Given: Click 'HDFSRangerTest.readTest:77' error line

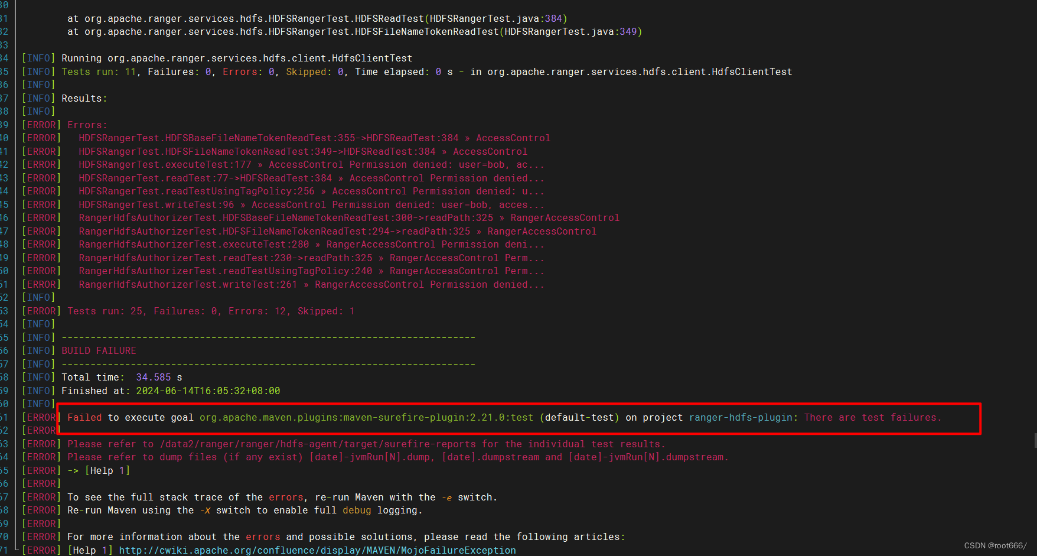Looking at the screenshot, I should [x=311, y=178].
